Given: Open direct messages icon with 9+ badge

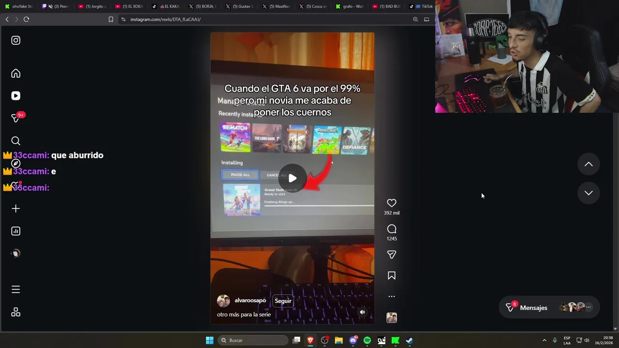Looking at the screenshot, I should 16,118.
